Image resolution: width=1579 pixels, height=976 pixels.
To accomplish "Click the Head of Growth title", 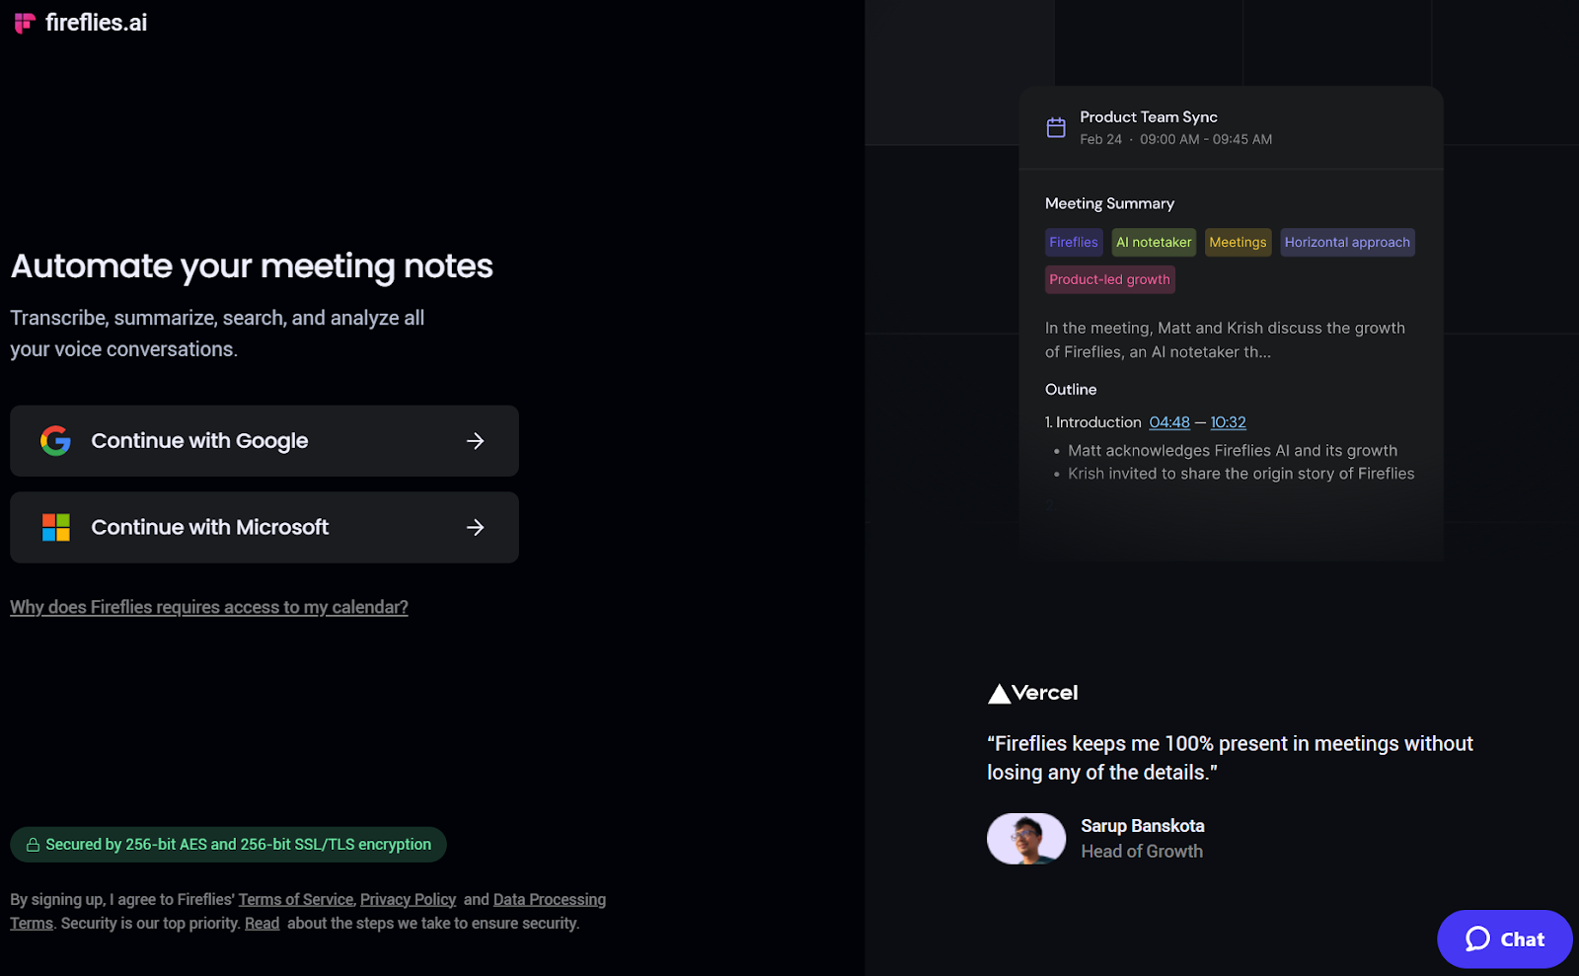I will click(1142, 852).
